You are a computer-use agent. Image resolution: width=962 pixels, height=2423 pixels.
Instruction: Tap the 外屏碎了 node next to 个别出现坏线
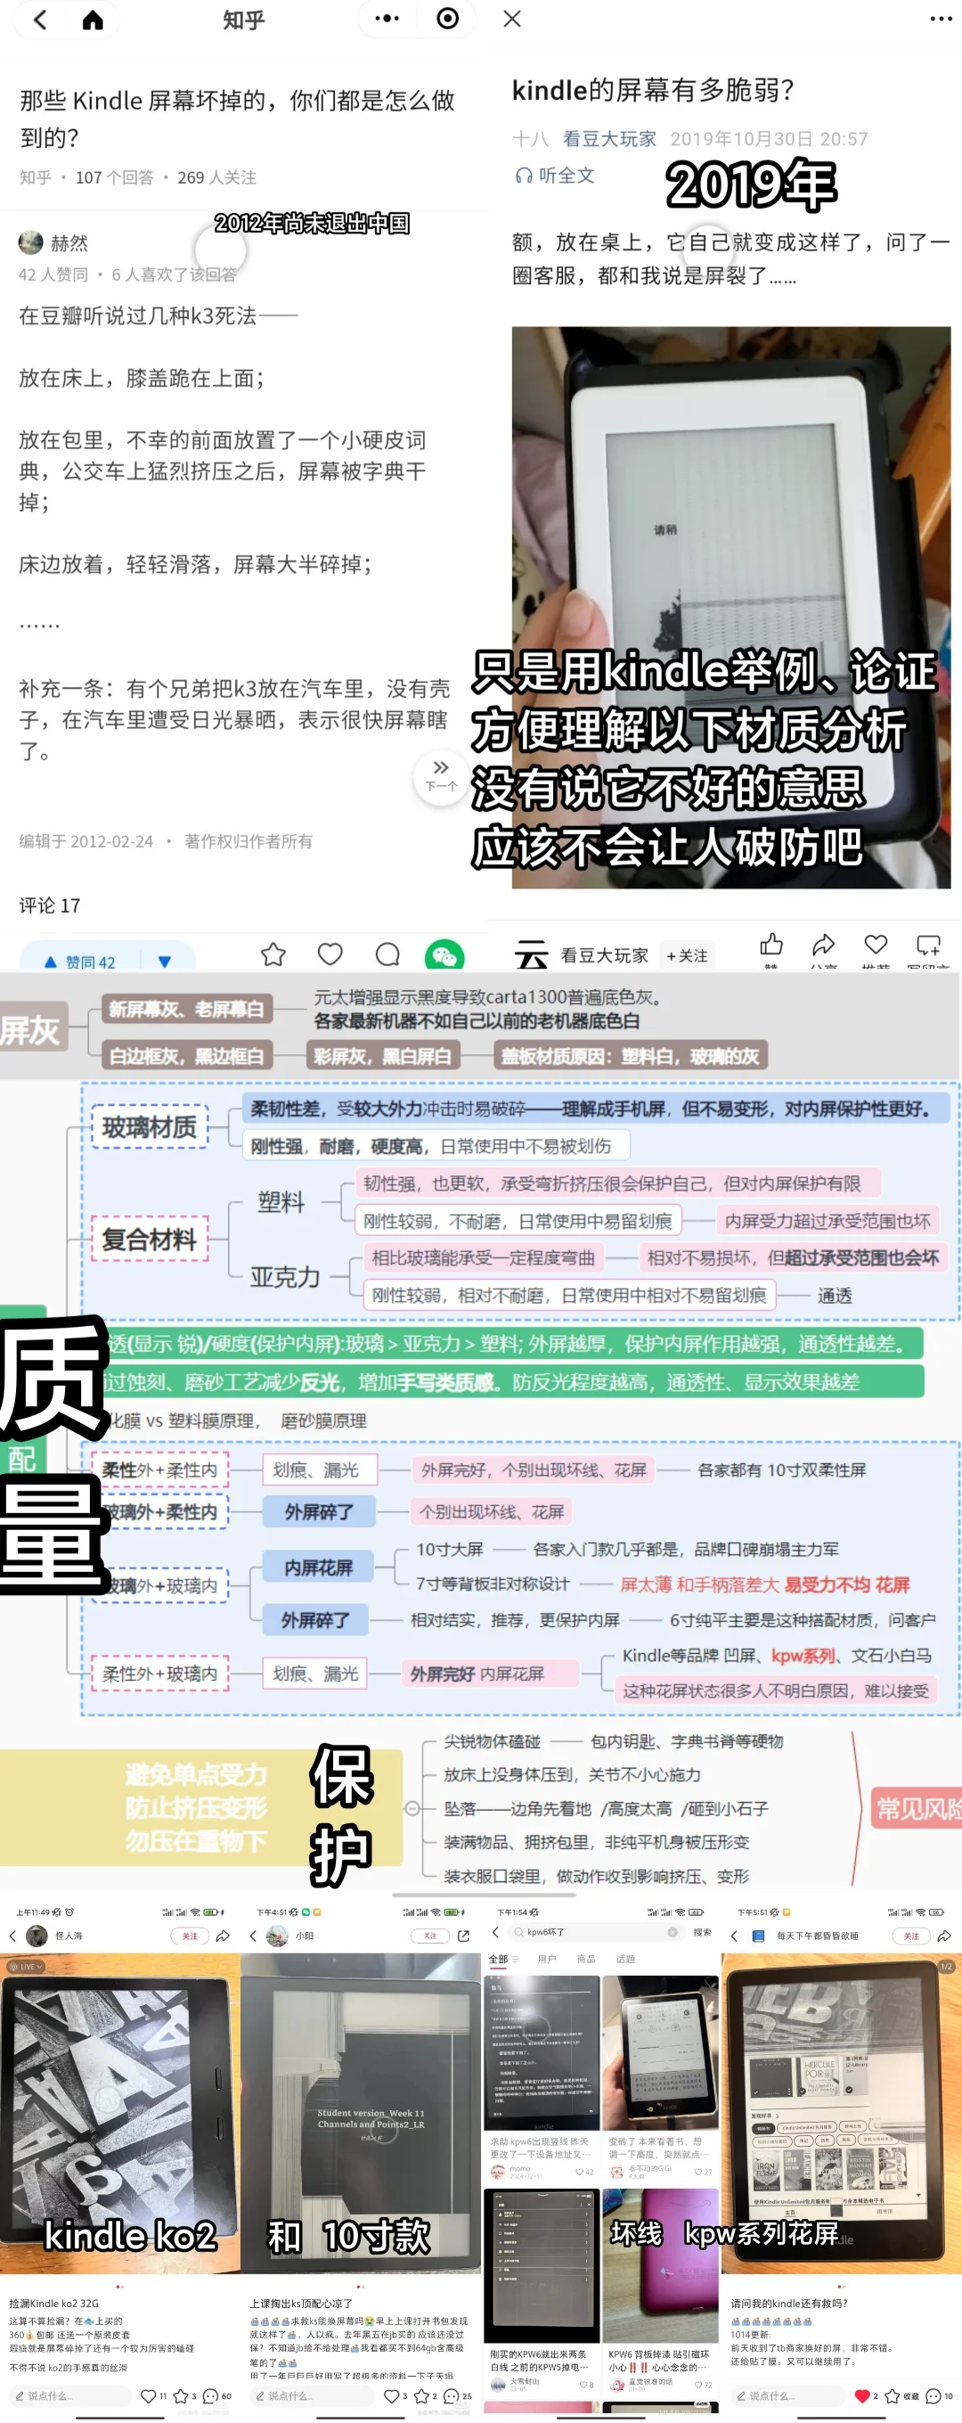319,1511
